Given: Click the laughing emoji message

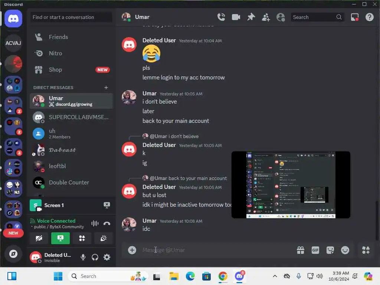Looking at the screenshot, I should (151, 53).
